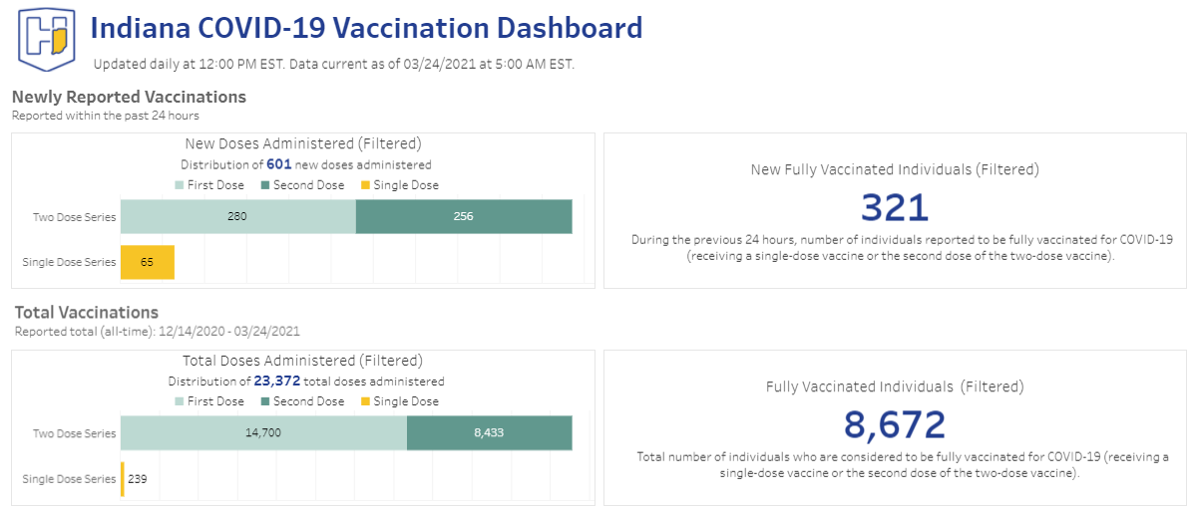Click the Indiana health department logo icon

(47, 37)
